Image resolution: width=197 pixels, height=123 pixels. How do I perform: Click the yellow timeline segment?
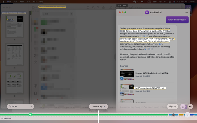pos(181,115)
